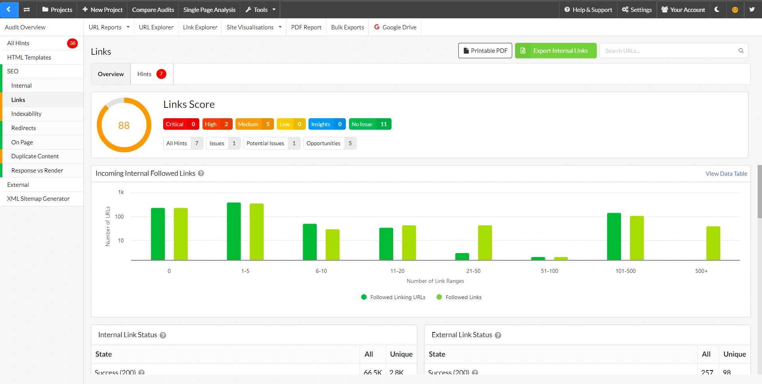Click the Export Internal Links button
This screenshot has height=384, width=762.
[x=555, y=50]
